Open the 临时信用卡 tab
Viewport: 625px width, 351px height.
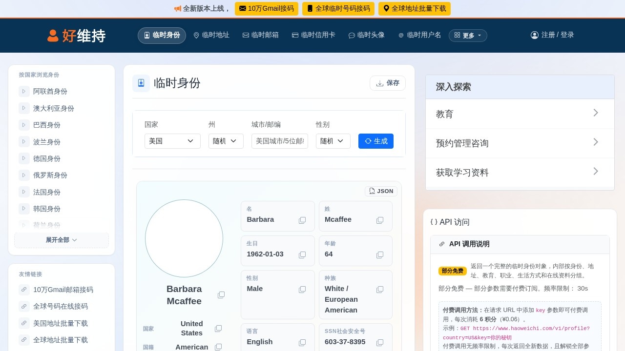[x=313, y=35]
